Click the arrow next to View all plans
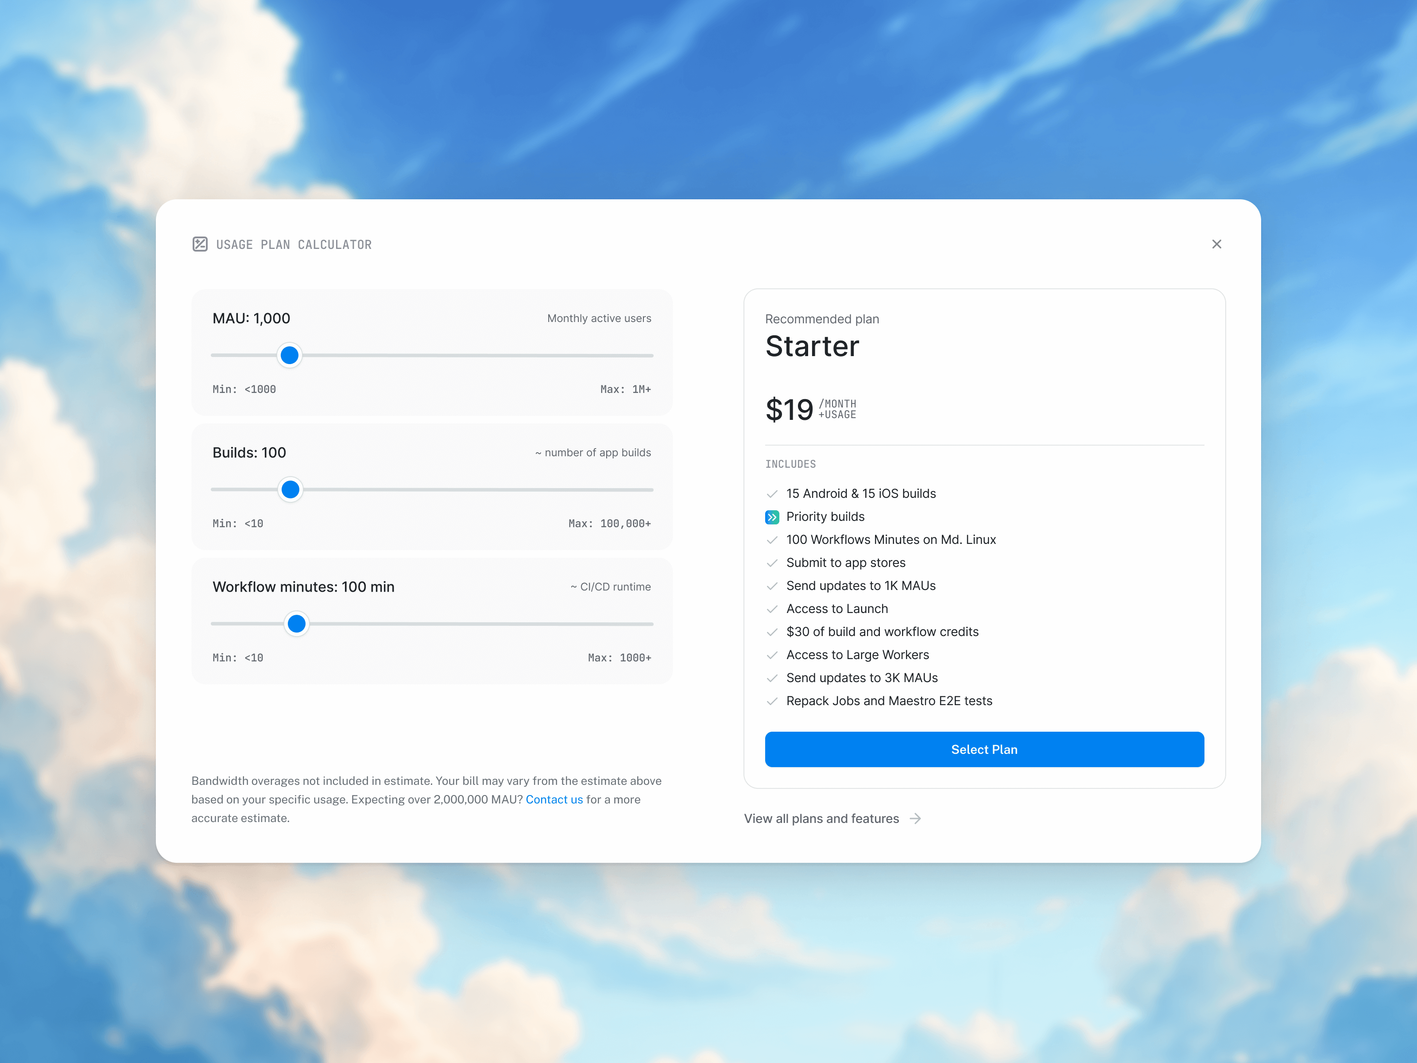This screenshot has width=1417, height=1063. [915, 818]
